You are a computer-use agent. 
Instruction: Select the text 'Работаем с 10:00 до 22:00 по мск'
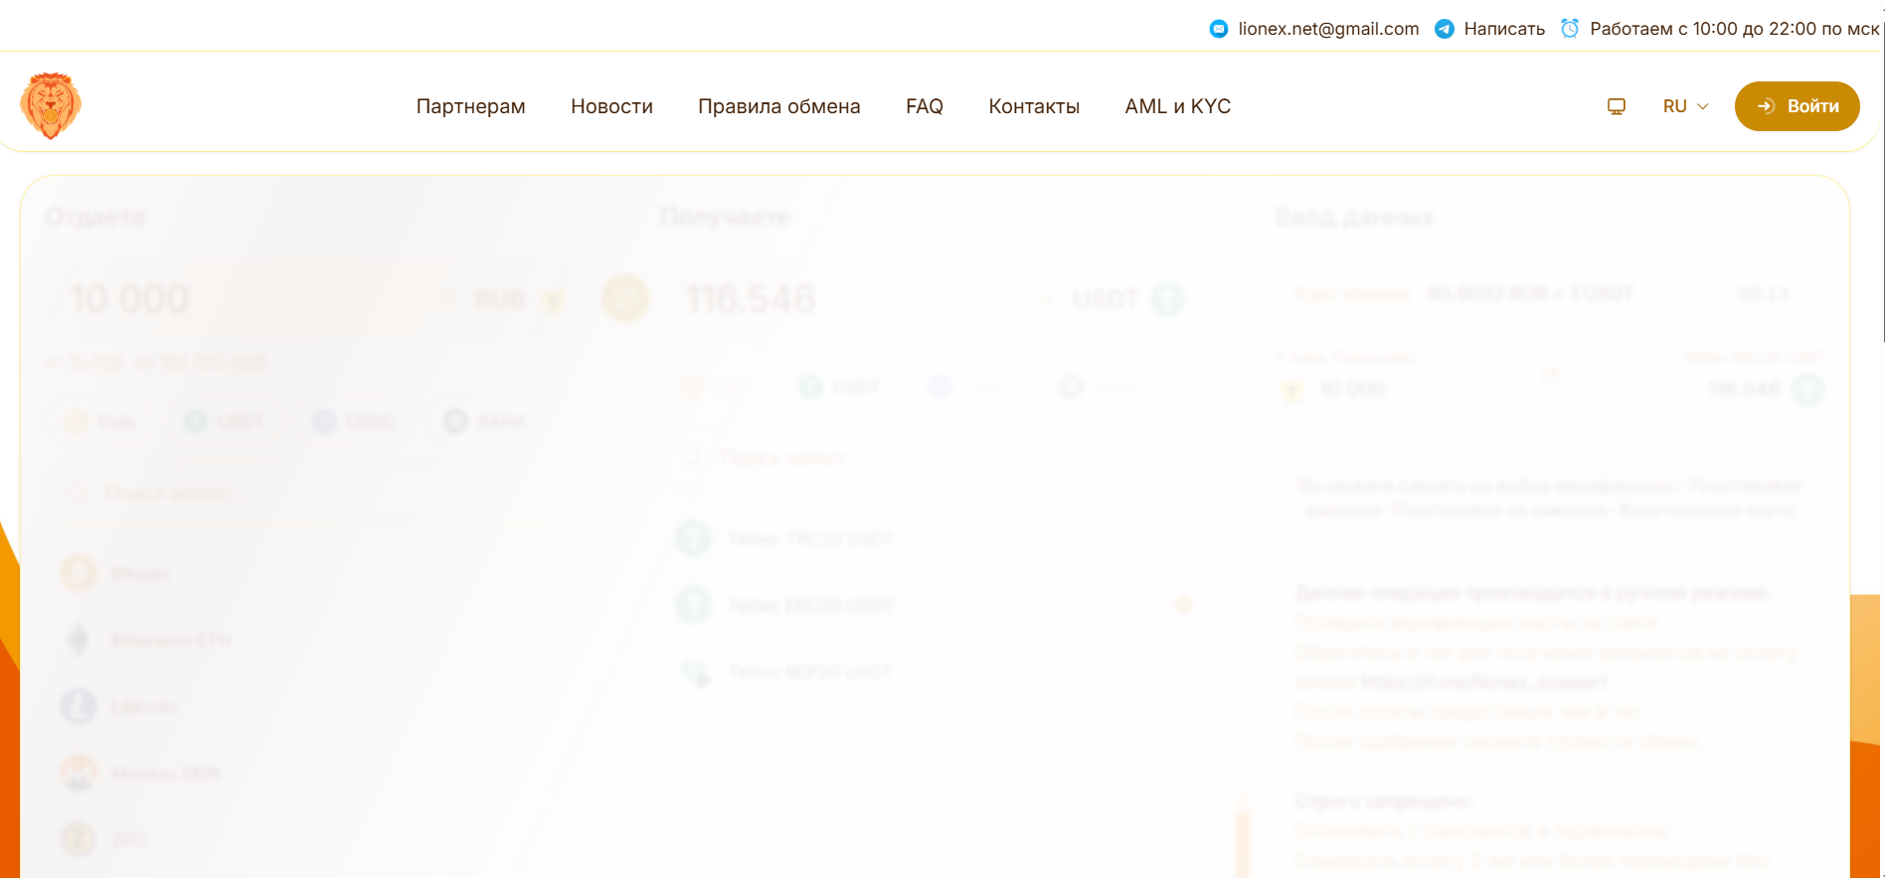[x=1734, y=29]
